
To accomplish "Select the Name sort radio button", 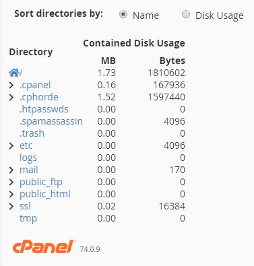I will pos(123,15).
